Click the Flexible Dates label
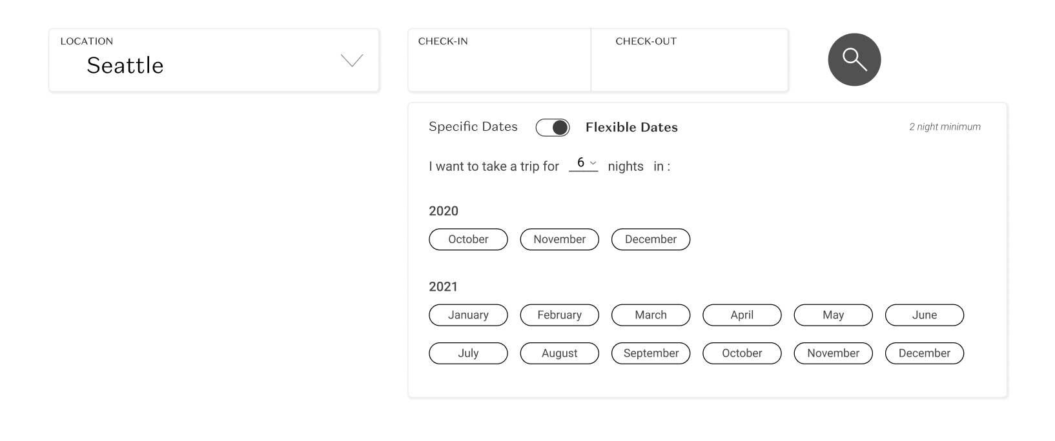The width and height of the screenshot is (1055, 441). 631,128
